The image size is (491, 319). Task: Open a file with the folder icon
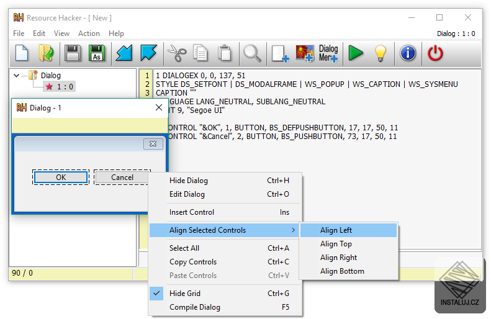click(x=46, y=53)
